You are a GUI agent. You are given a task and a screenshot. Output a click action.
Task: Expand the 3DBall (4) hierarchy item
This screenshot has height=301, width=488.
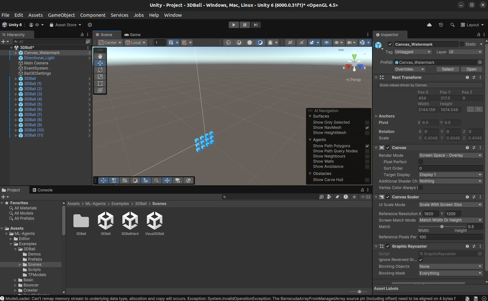[16, 99]
